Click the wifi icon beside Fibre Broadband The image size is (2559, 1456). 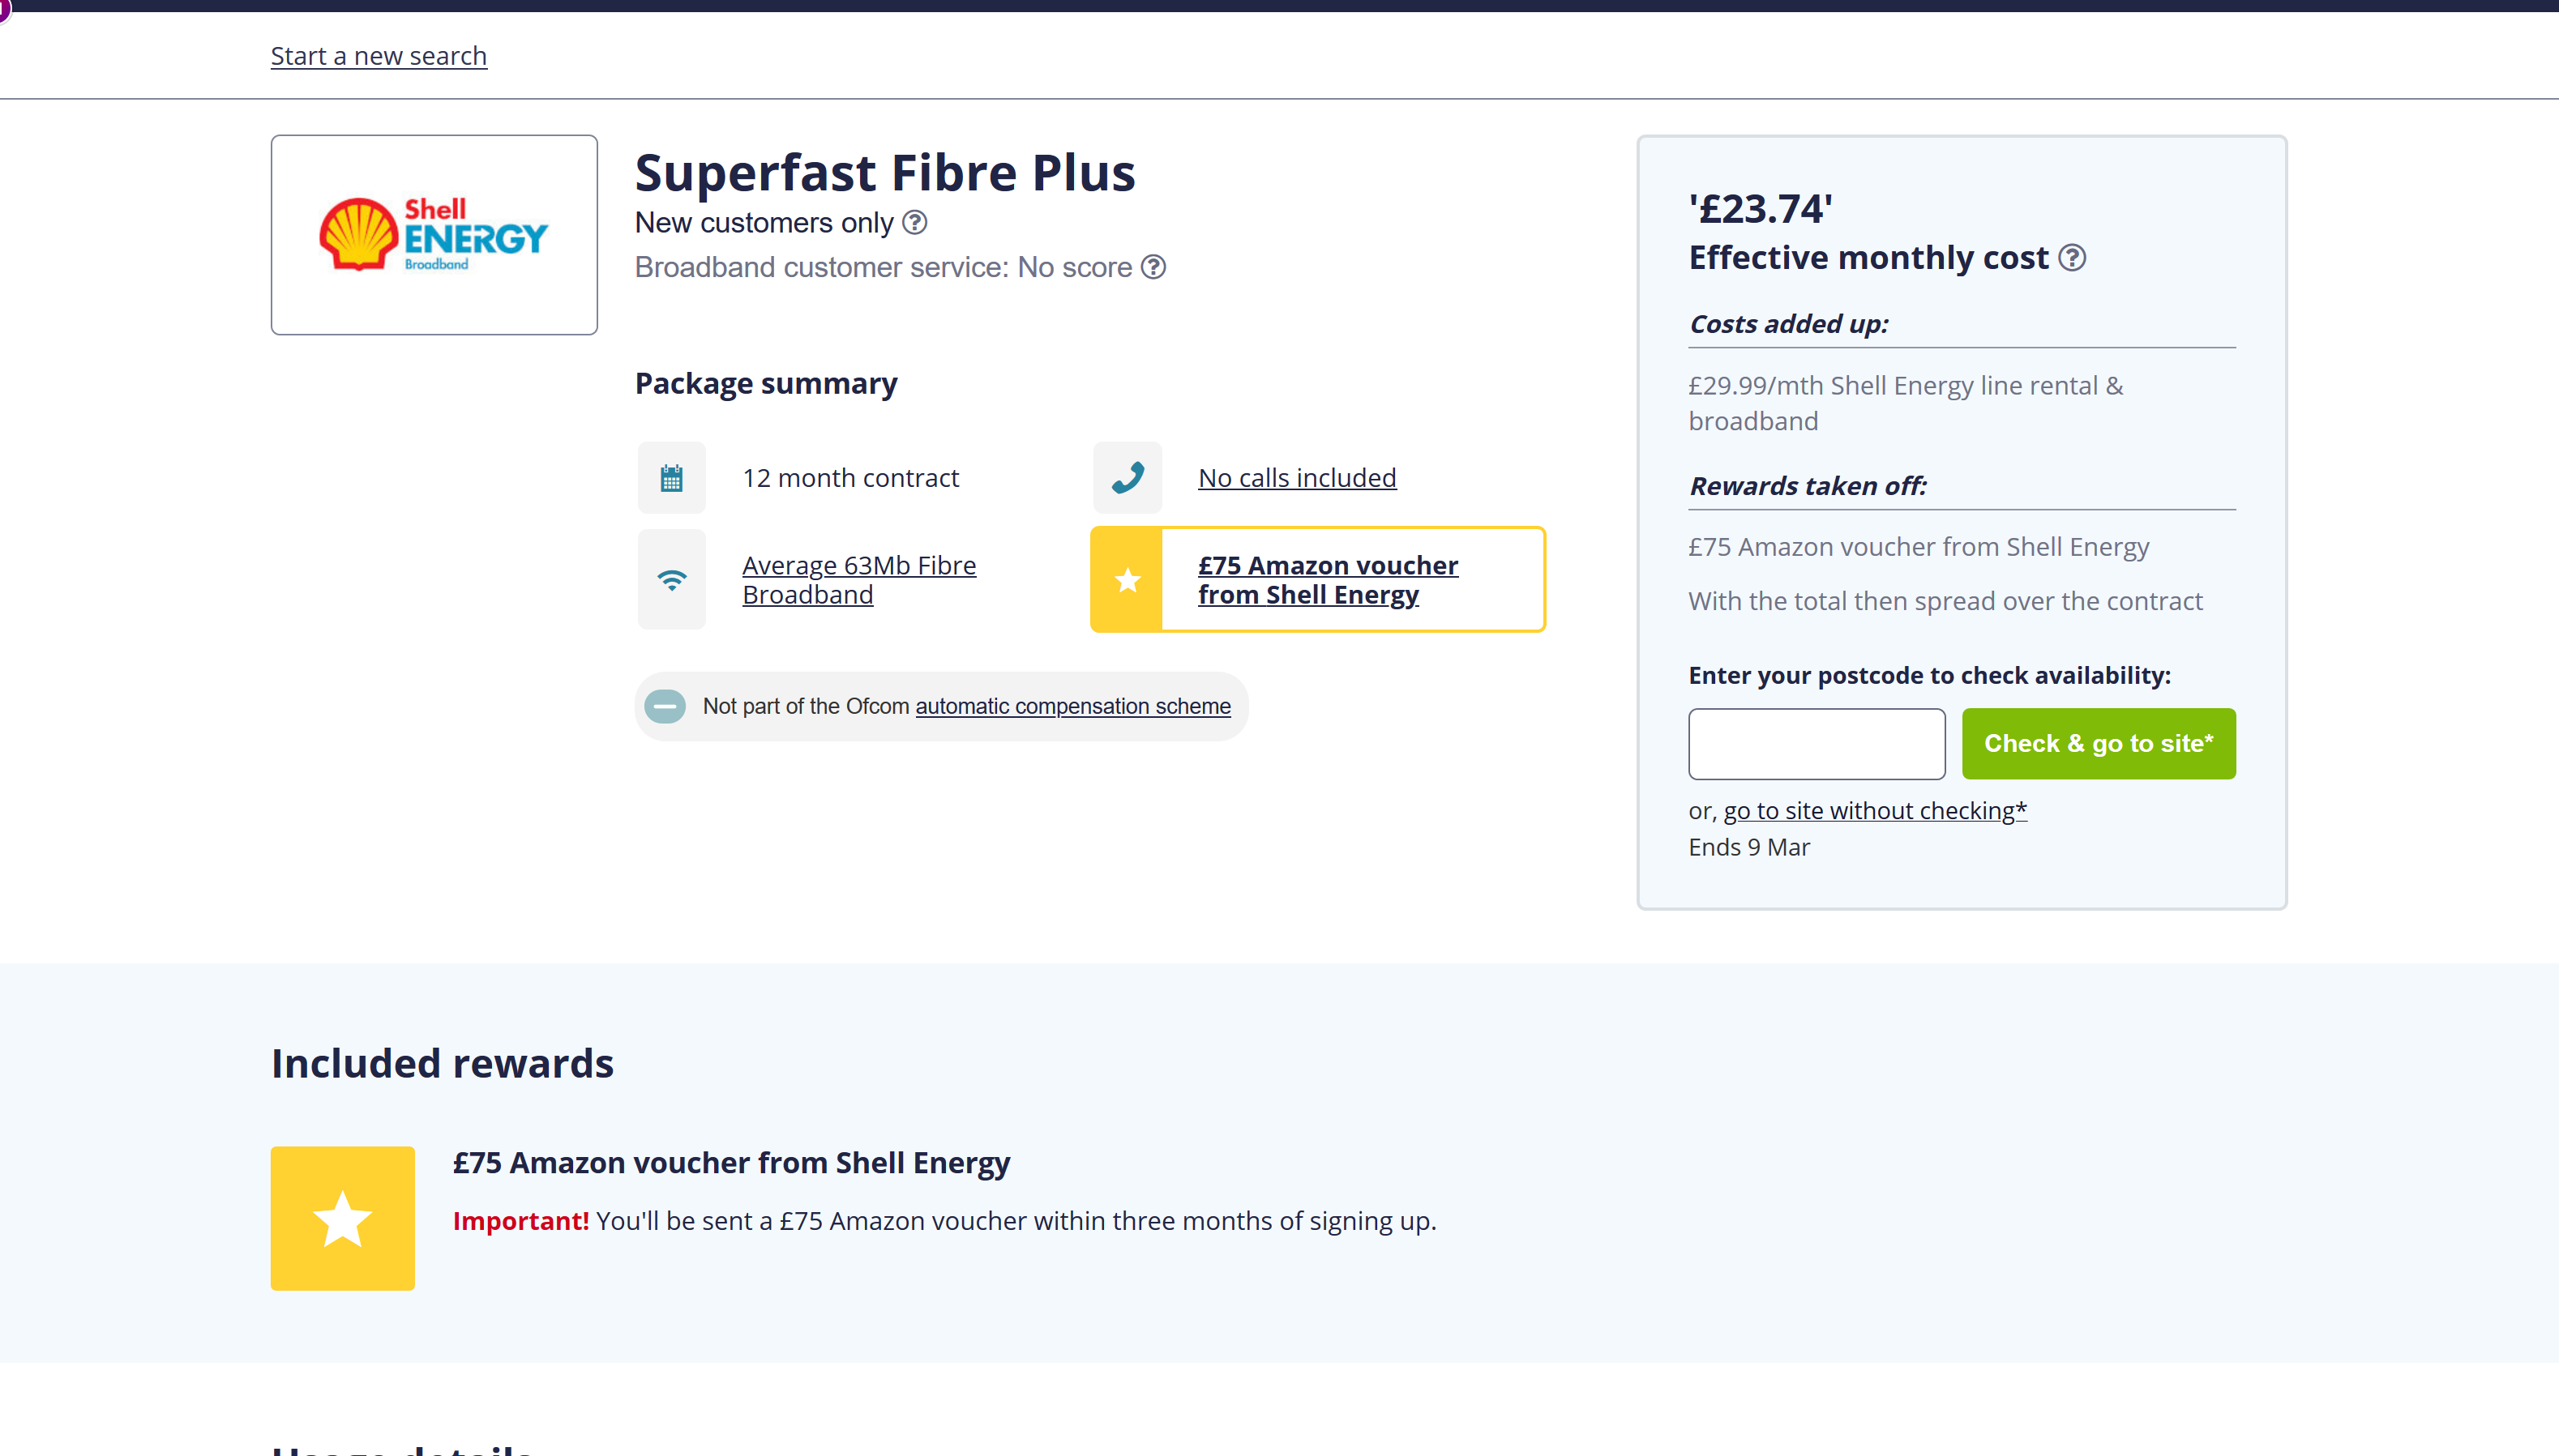coord(672,580)
